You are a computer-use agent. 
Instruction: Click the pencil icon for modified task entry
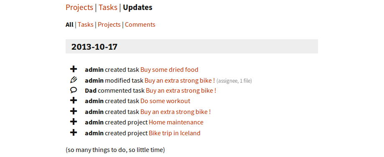coord(74,80)
